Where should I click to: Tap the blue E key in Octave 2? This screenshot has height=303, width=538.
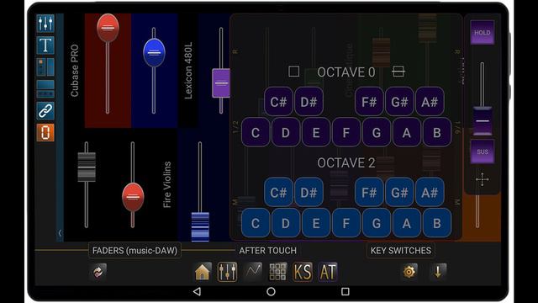316,223
